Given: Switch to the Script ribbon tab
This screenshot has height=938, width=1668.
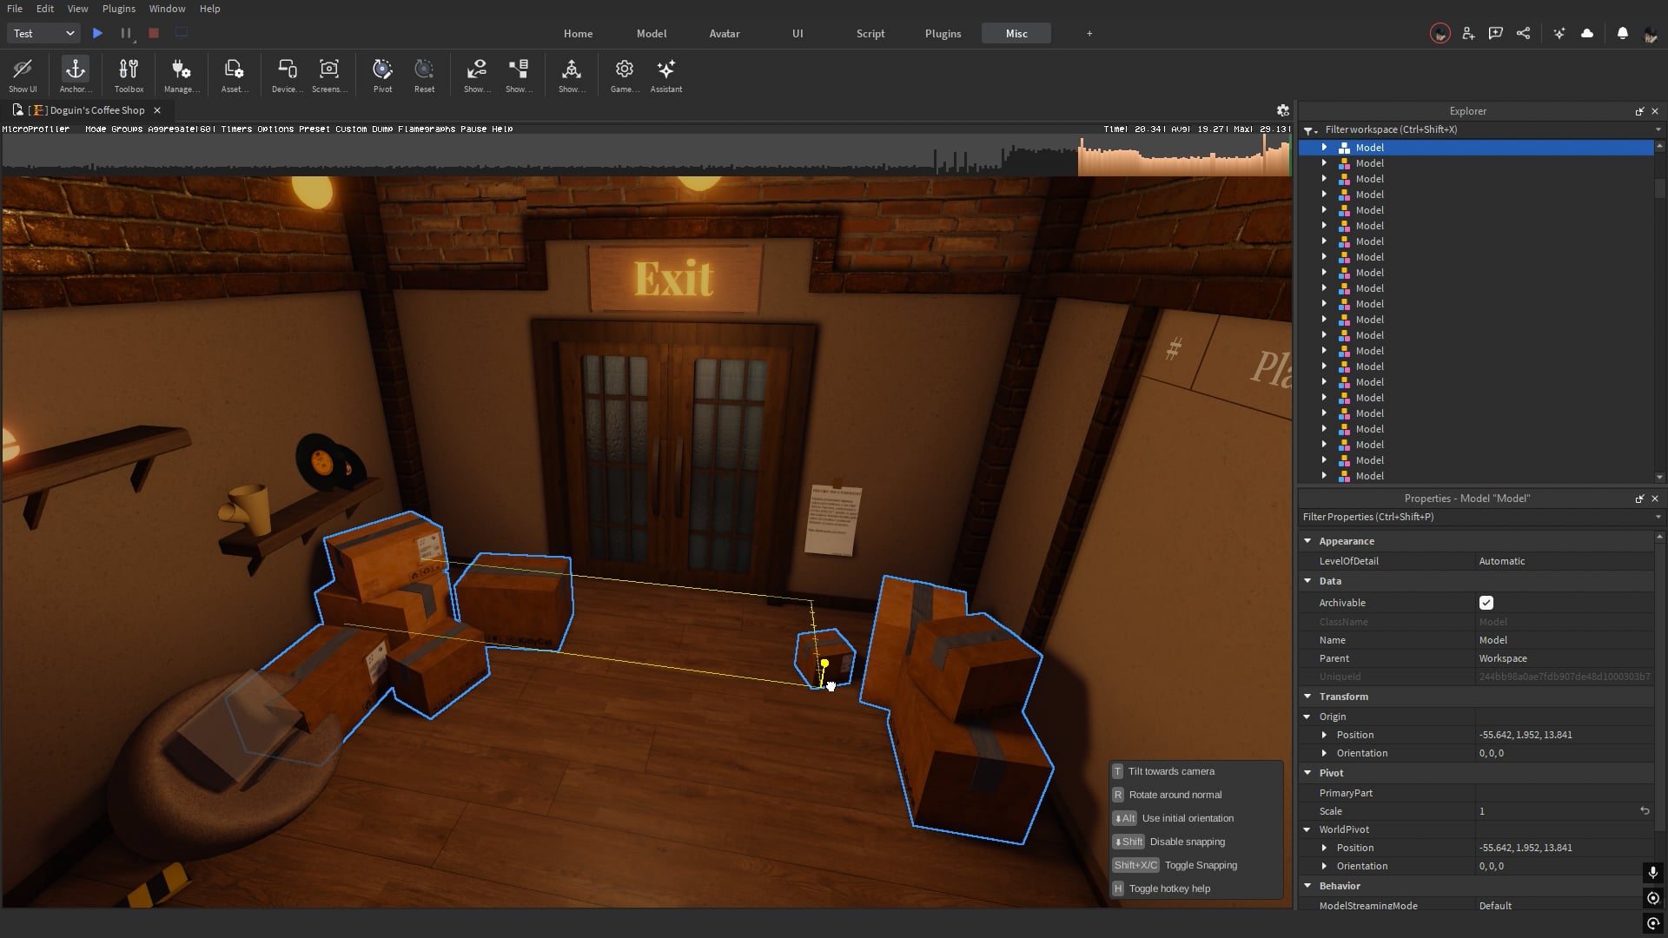Looking at the screenshot, I should (870, 34).
